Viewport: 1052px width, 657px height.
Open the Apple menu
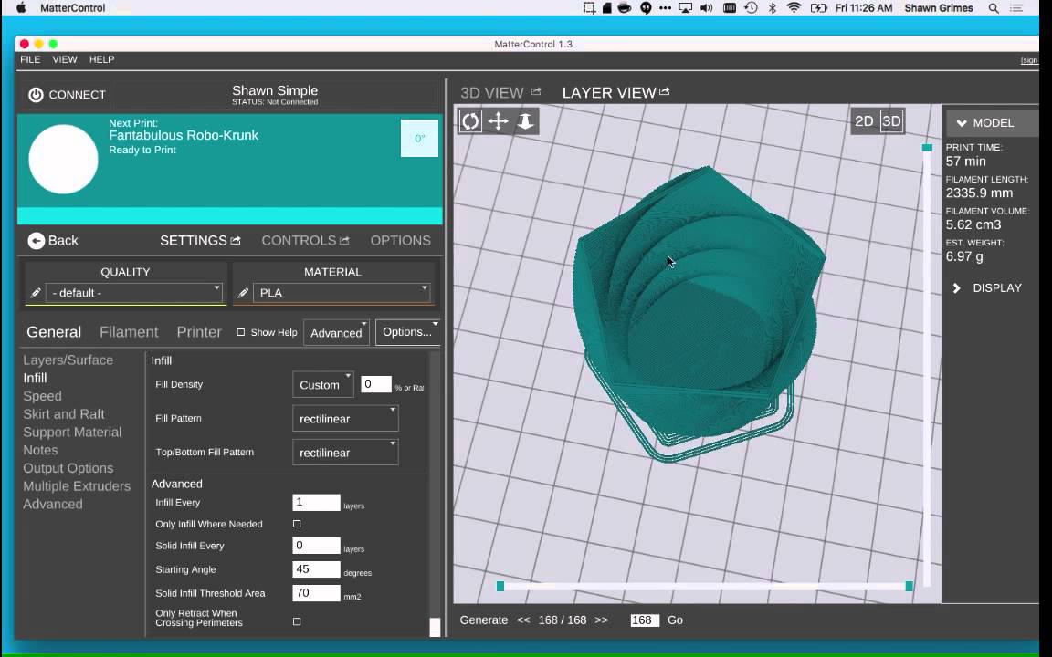[21, 8]
